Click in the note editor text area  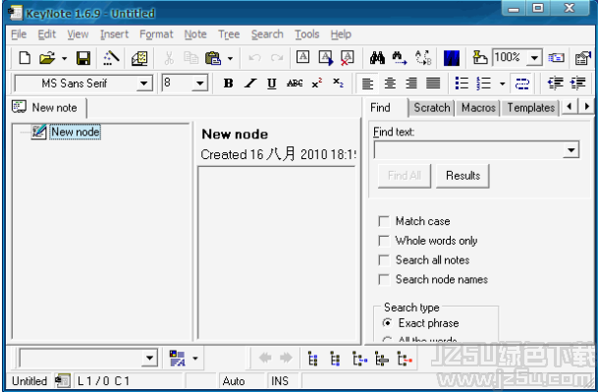(x=277, y=253)
